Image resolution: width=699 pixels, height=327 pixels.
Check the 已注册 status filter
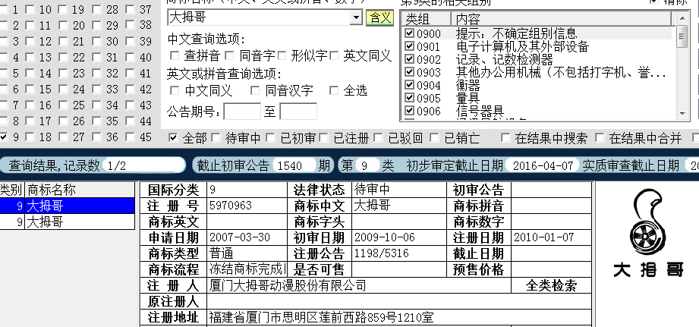point(324,138)
